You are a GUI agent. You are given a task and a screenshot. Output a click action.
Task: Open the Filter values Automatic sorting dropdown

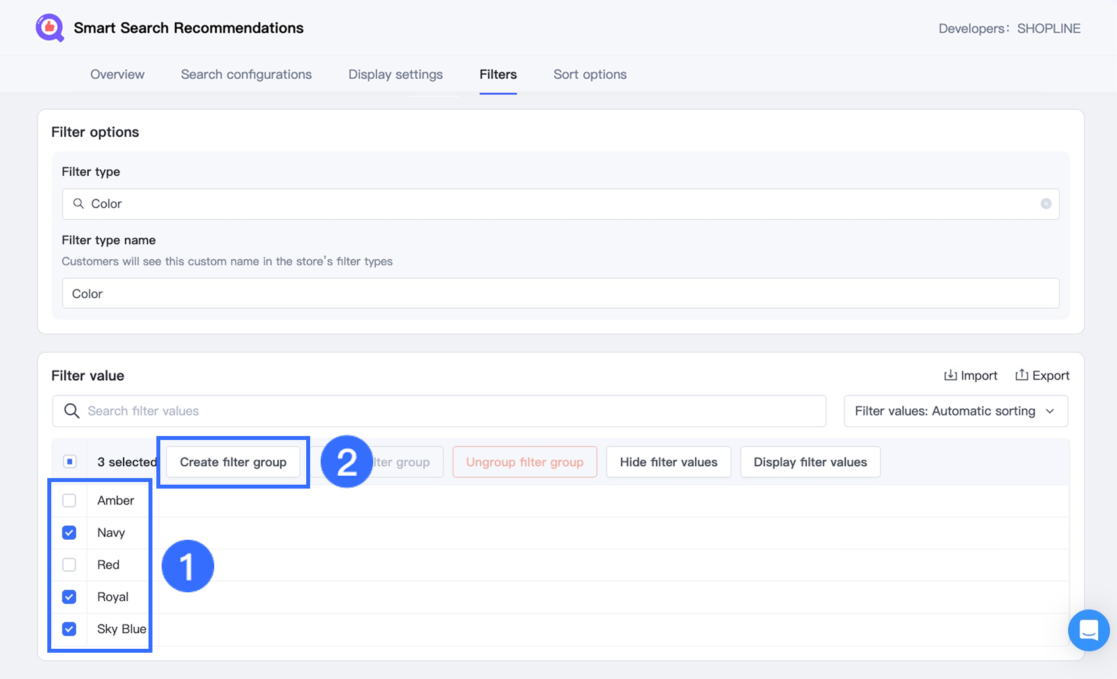[x=955, y=411]
